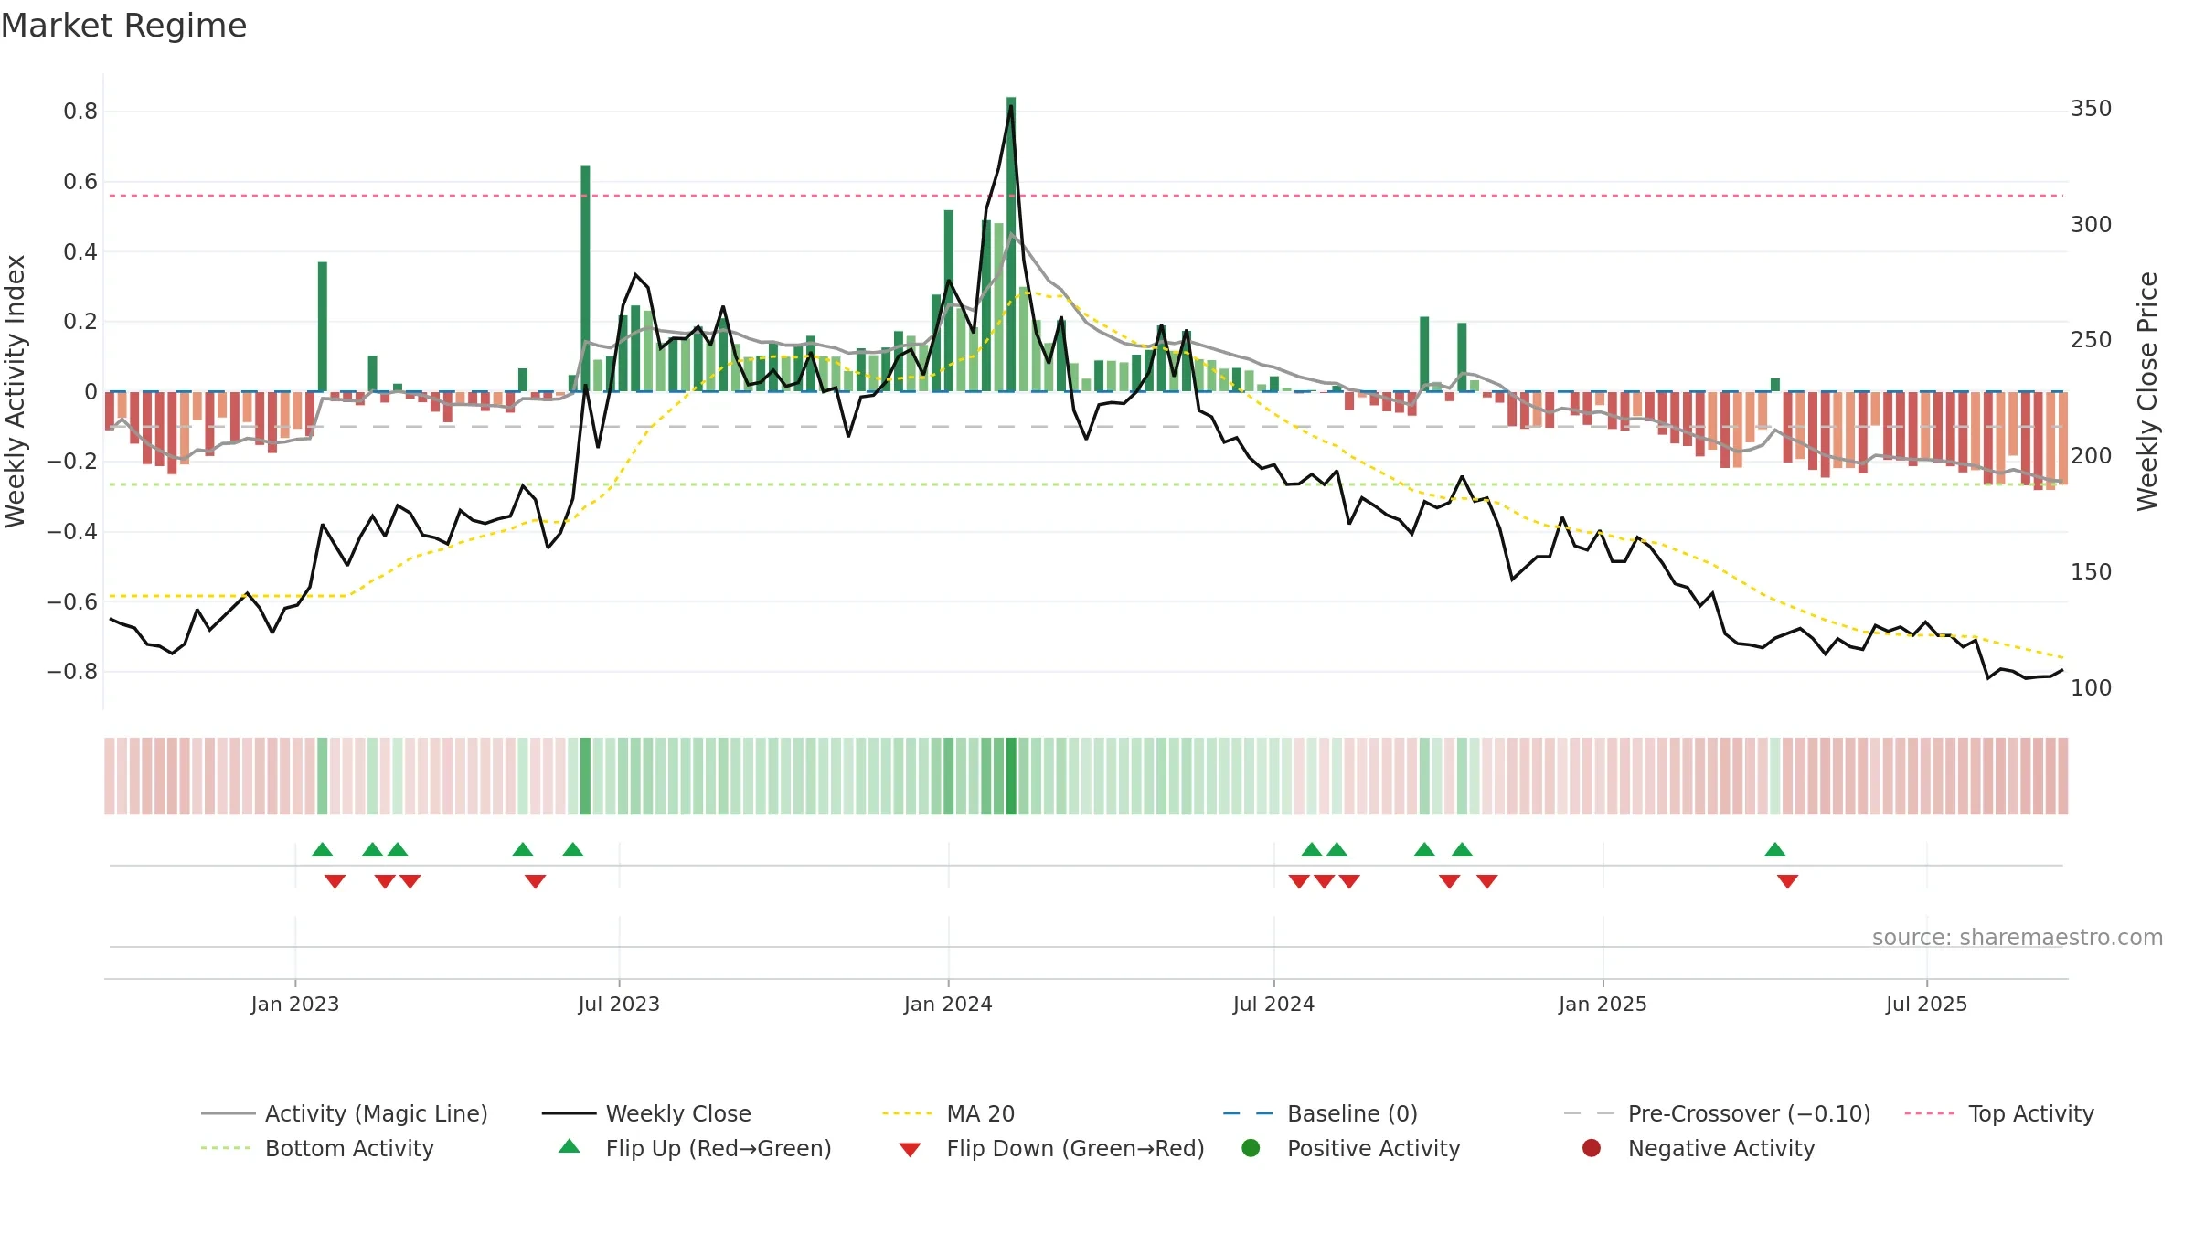The height and width of the screenshot is (1234, 2194).
Task: Click the Weekly Activity Index axis title
Action: (15, 391)
